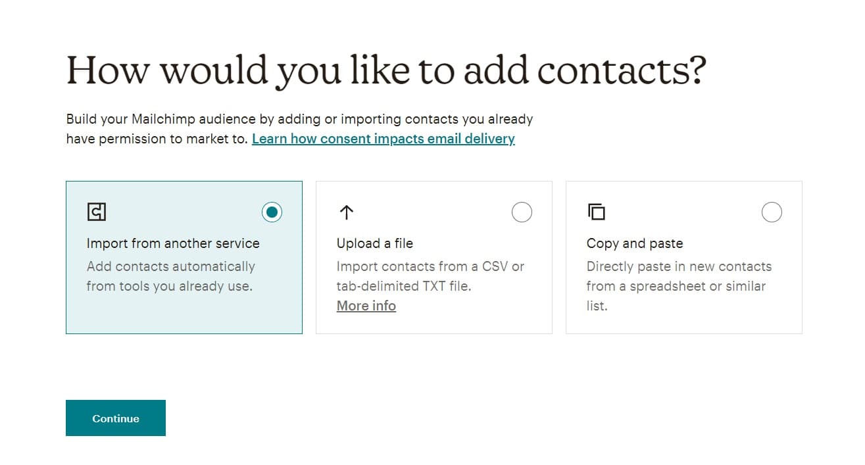Screen dimensions: 865x465
Task: Click the copy and paste icon
Action: pos(596,212)
